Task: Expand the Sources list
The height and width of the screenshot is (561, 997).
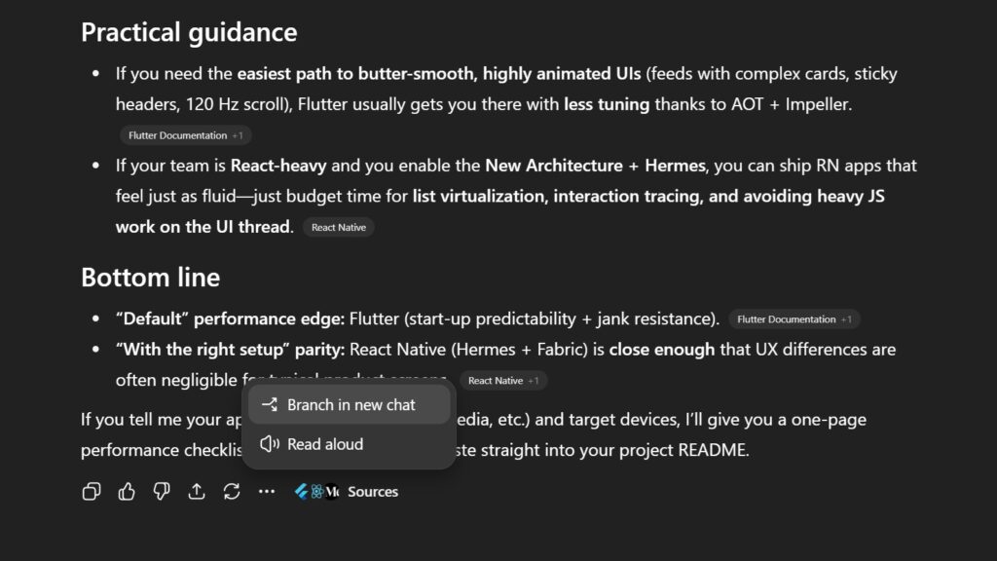Action: click(373, 492)
